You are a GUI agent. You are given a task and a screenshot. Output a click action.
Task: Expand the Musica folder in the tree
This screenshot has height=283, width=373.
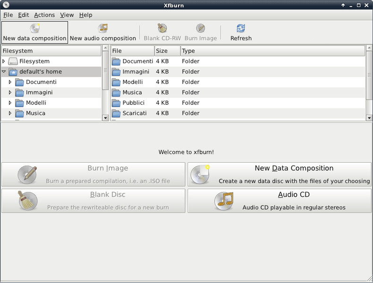pos(10,113)
